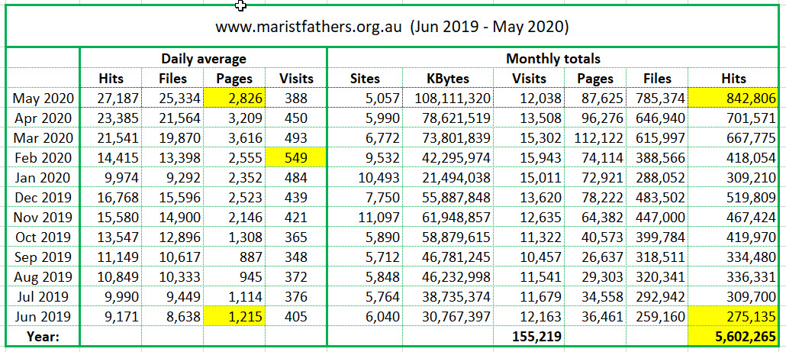Select the 'Feb 2020' row label
Viewport: 786px width, 352px height.
pyautogui.click(x=43, y=158)
